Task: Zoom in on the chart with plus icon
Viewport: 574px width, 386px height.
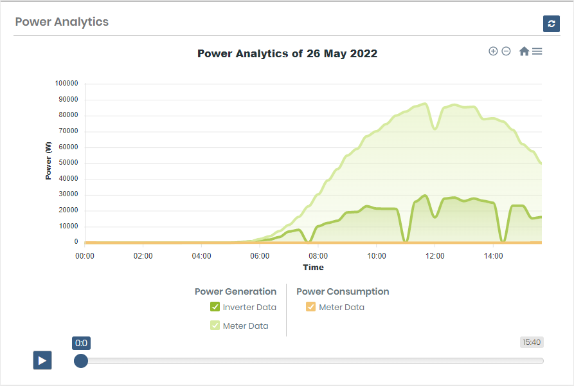Action: click(x=493, y=51)
